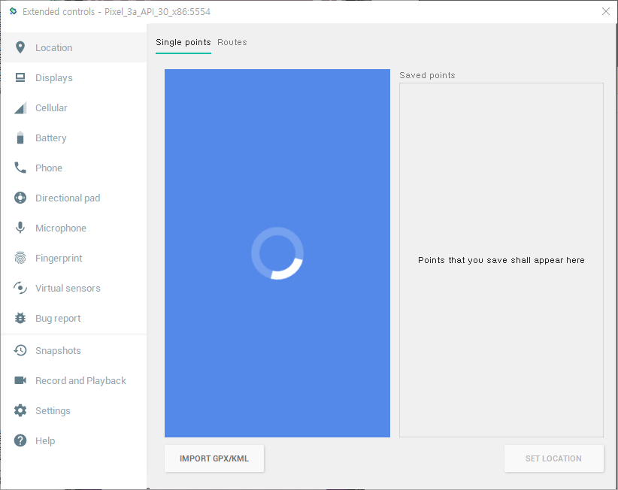
Task: Click the 'Saved points' heading
Action: (x=427, y=75)
